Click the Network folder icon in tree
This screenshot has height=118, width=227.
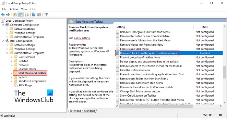pos(16,65)
